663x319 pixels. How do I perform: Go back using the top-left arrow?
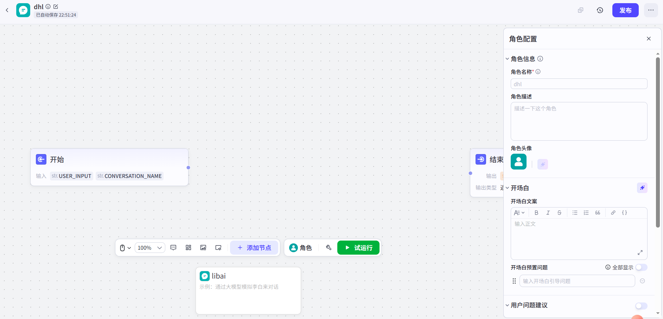pyautogui.click(x=7, y=10)
